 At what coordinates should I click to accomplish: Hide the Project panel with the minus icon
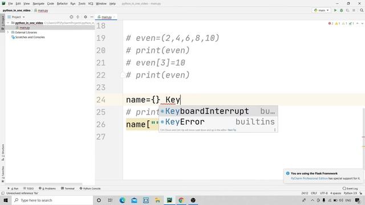point(92,17)
